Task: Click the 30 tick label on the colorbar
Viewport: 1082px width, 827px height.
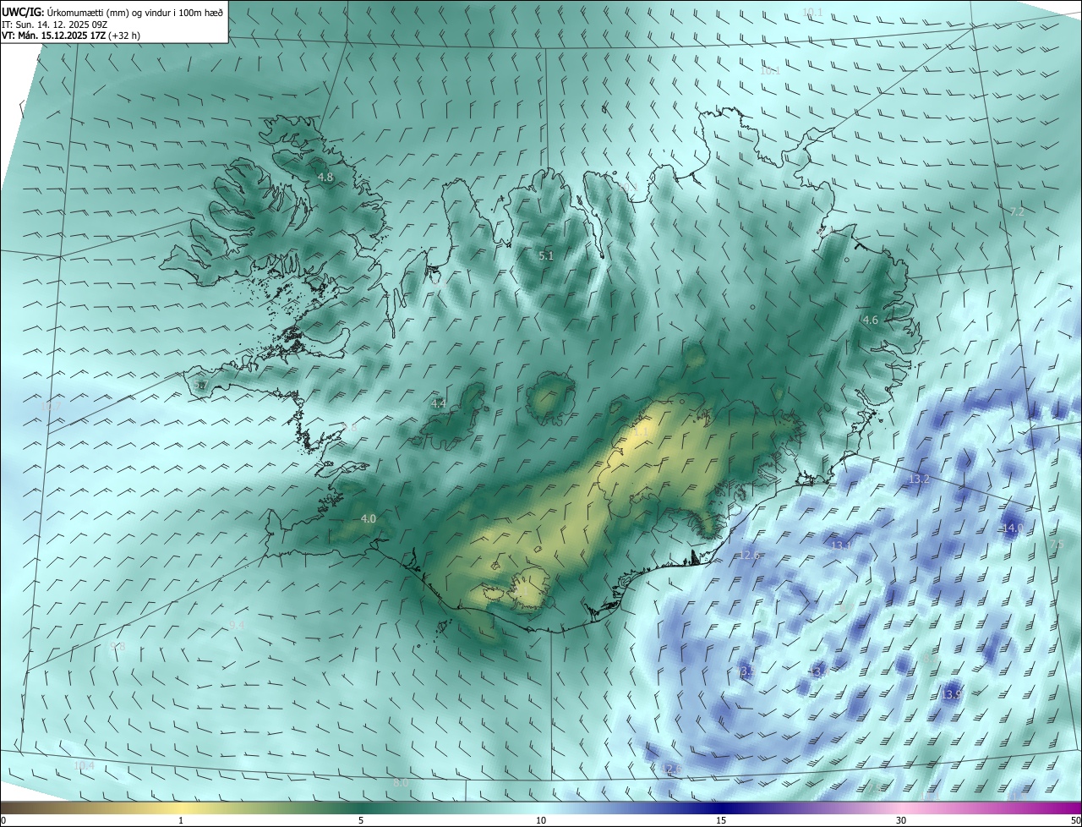Action: 901,820
